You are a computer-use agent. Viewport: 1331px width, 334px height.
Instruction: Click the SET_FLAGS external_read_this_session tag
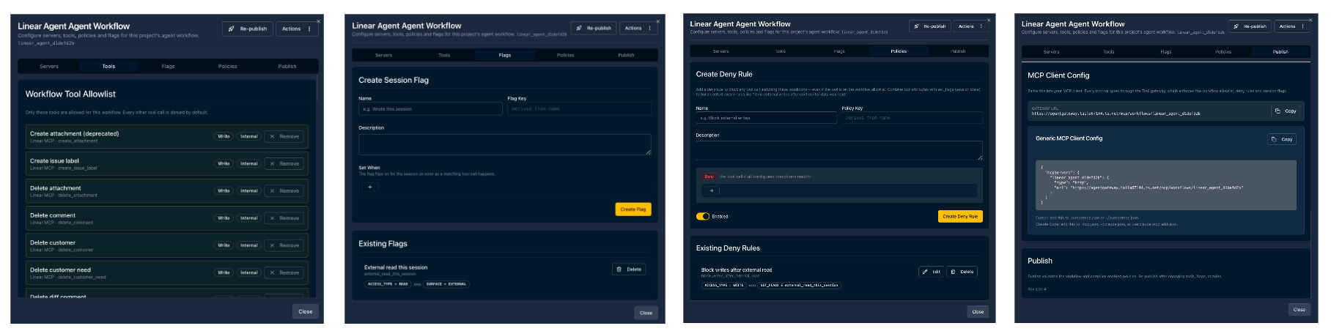tap(799, 285)
